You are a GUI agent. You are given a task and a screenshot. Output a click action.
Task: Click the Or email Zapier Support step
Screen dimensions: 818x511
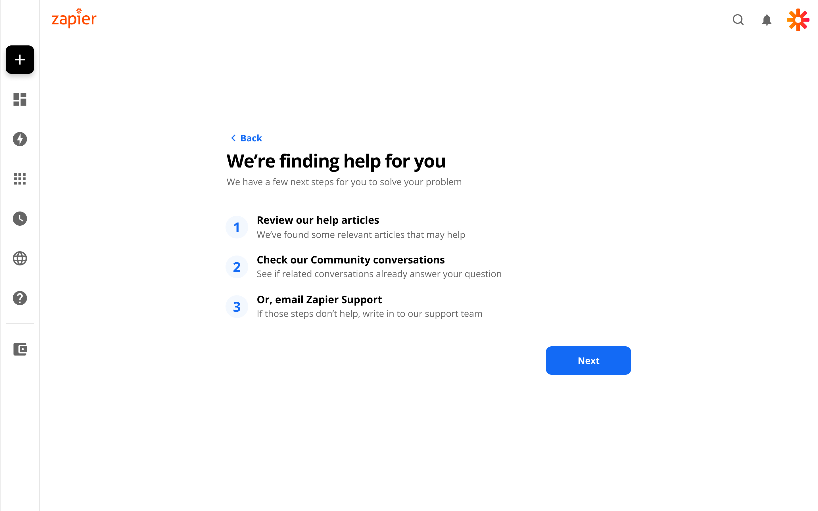pos(319,300)
